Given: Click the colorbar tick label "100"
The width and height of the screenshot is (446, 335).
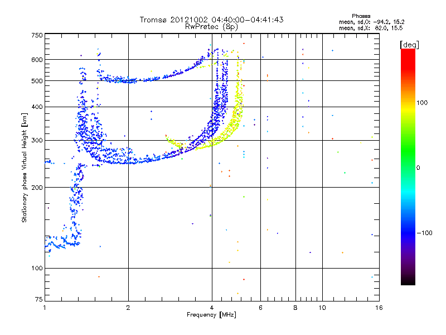Looking at the screenshot, I should [x=422, y=103].
